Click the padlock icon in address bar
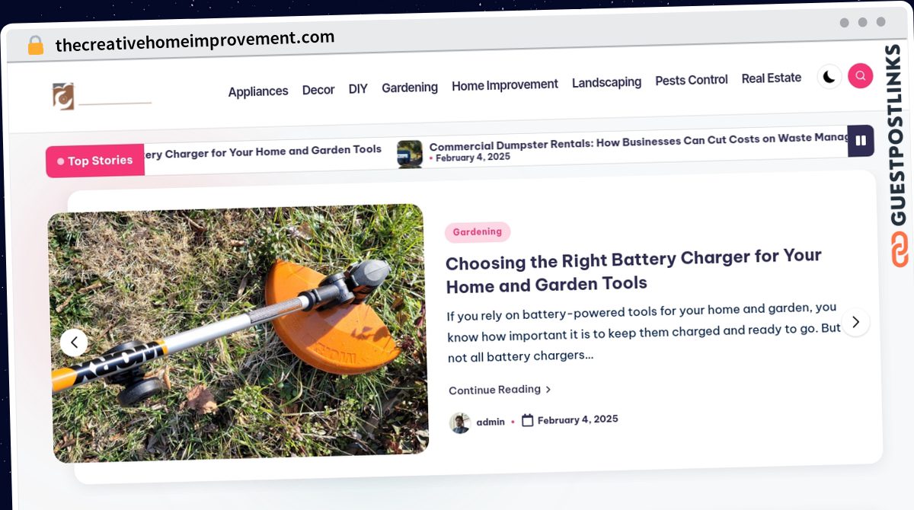The width and height of the screenshot is (914, 510). click(35, 46)
